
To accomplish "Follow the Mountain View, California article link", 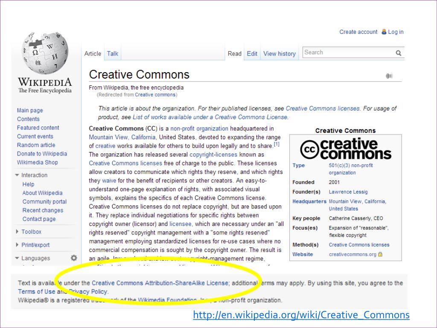I will click(122, 137).
